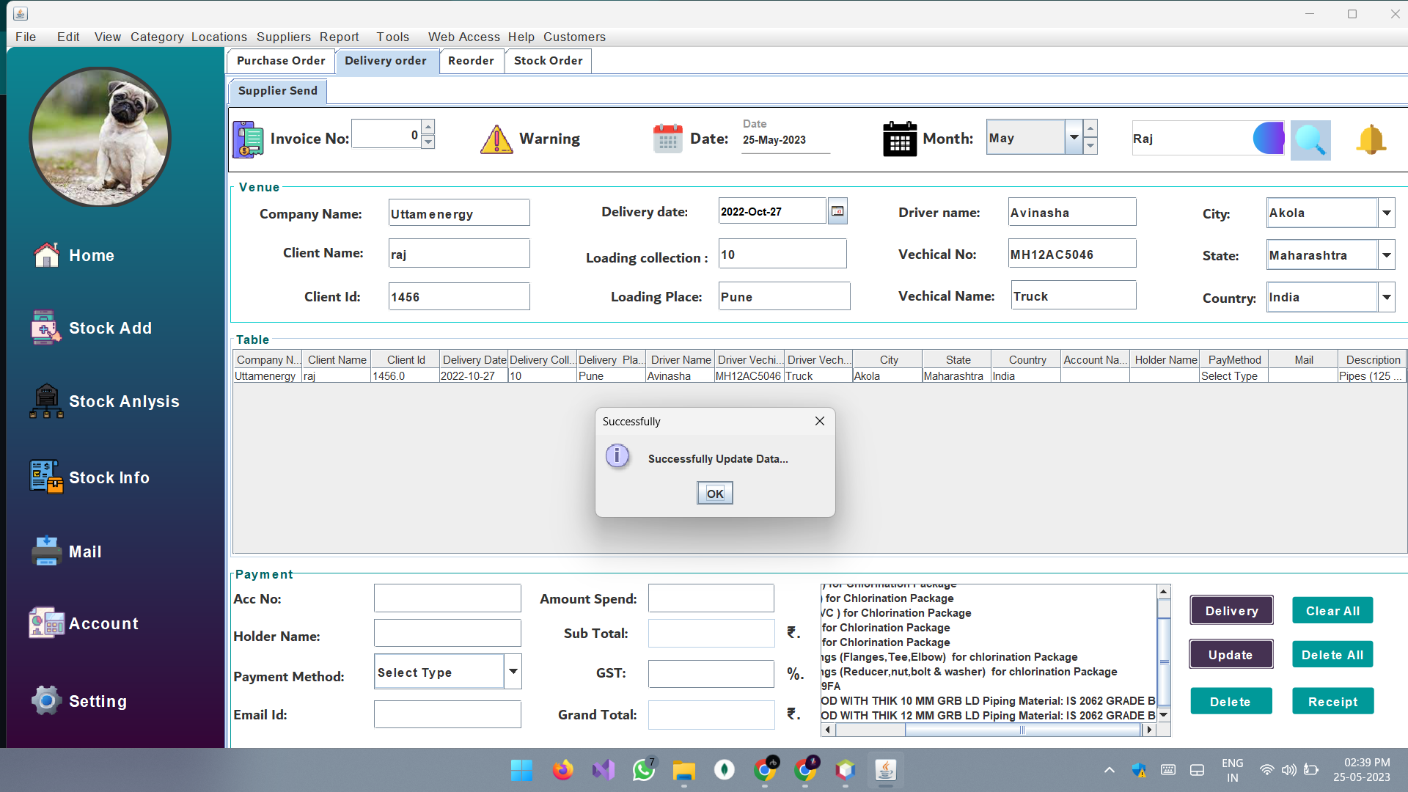The image size is (1408, 792).
Task: Open the Setting section in sidebar
Action: pyautogui.click(x=98, y=700)
